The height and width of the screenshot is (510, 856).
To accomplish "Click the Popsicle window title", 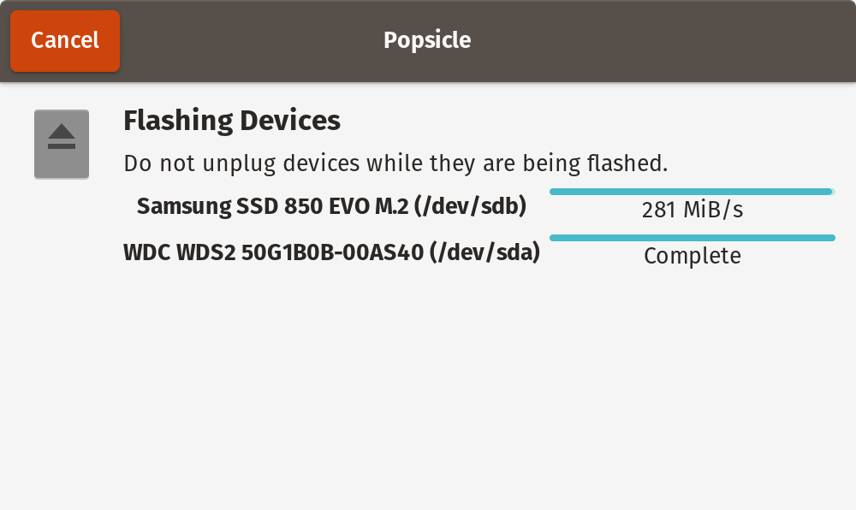I will point(427,40).
